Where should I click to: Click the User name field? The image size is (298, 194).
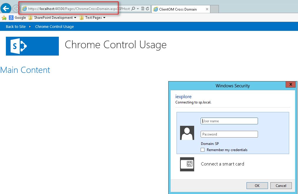pos(229,121)
